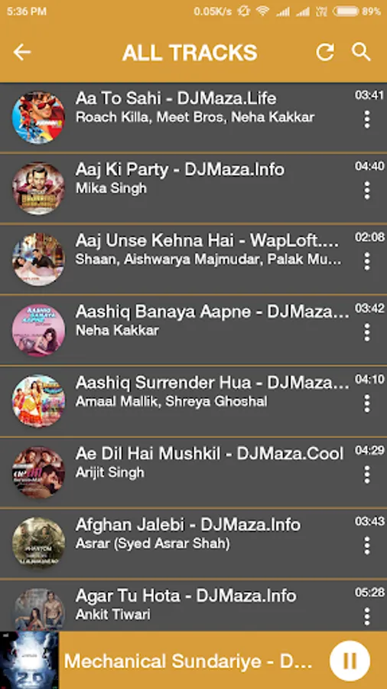This screenshot has width=387, height=689.
Task: Tap the back arrow in header
Action: point(22,52)
